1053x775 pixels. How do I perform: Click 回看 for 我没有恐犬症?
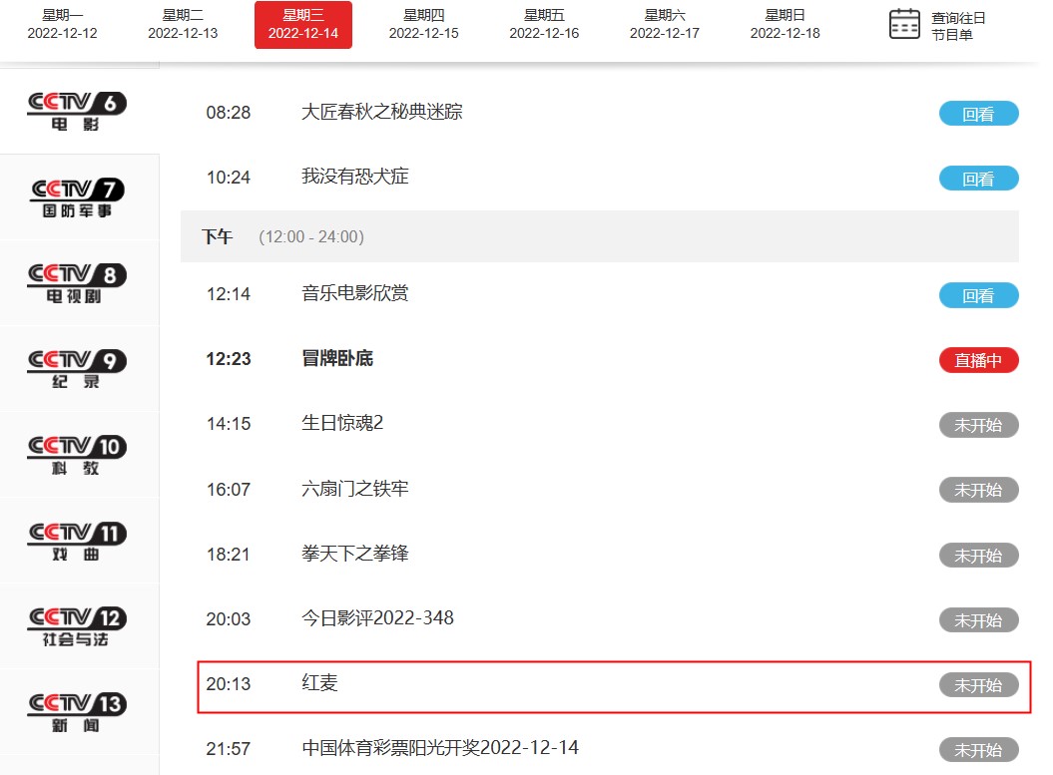978,178
